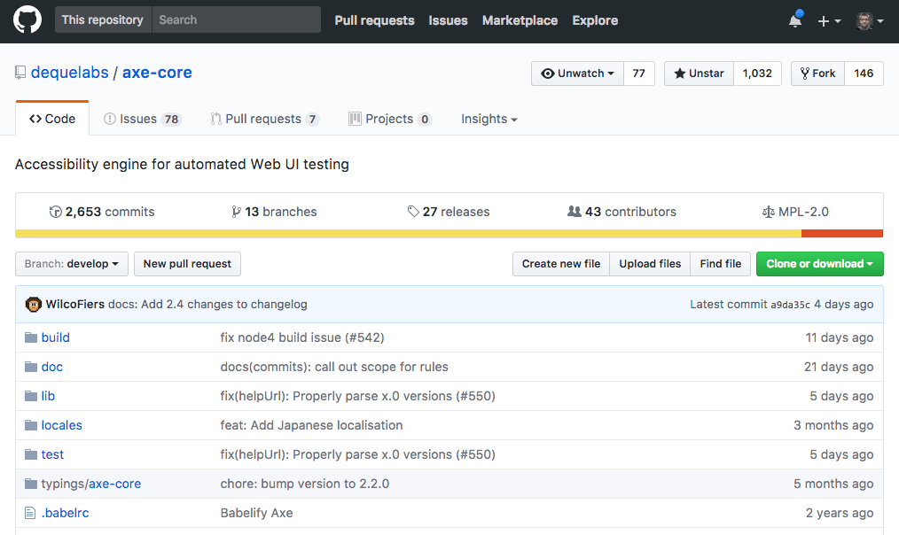Click WilcoFiers avatar in latest commit
The height and width of the screenshot is (535, 899).
pyautogui.click(x=34, y=304)
